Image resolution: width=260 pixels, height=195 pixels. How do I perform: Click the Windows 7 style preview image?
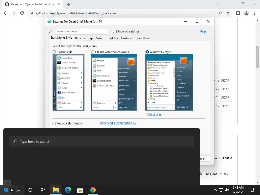coord(169,83)
